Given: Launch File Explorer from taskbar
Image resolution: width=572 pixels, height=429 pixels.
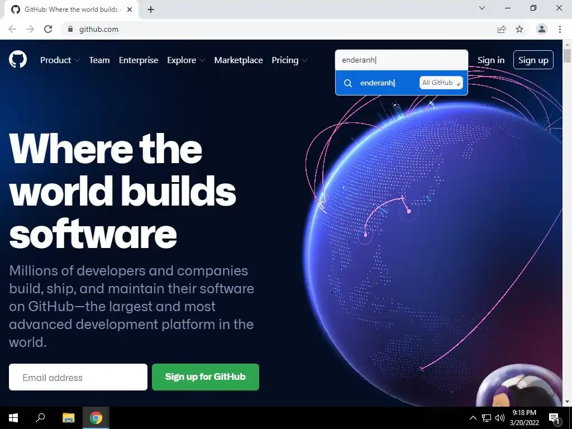Looking at the screenshot, I should pyautogui.click(x=68, y=418).
